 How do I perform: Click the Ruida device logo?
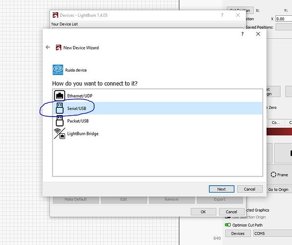point(58,70)
